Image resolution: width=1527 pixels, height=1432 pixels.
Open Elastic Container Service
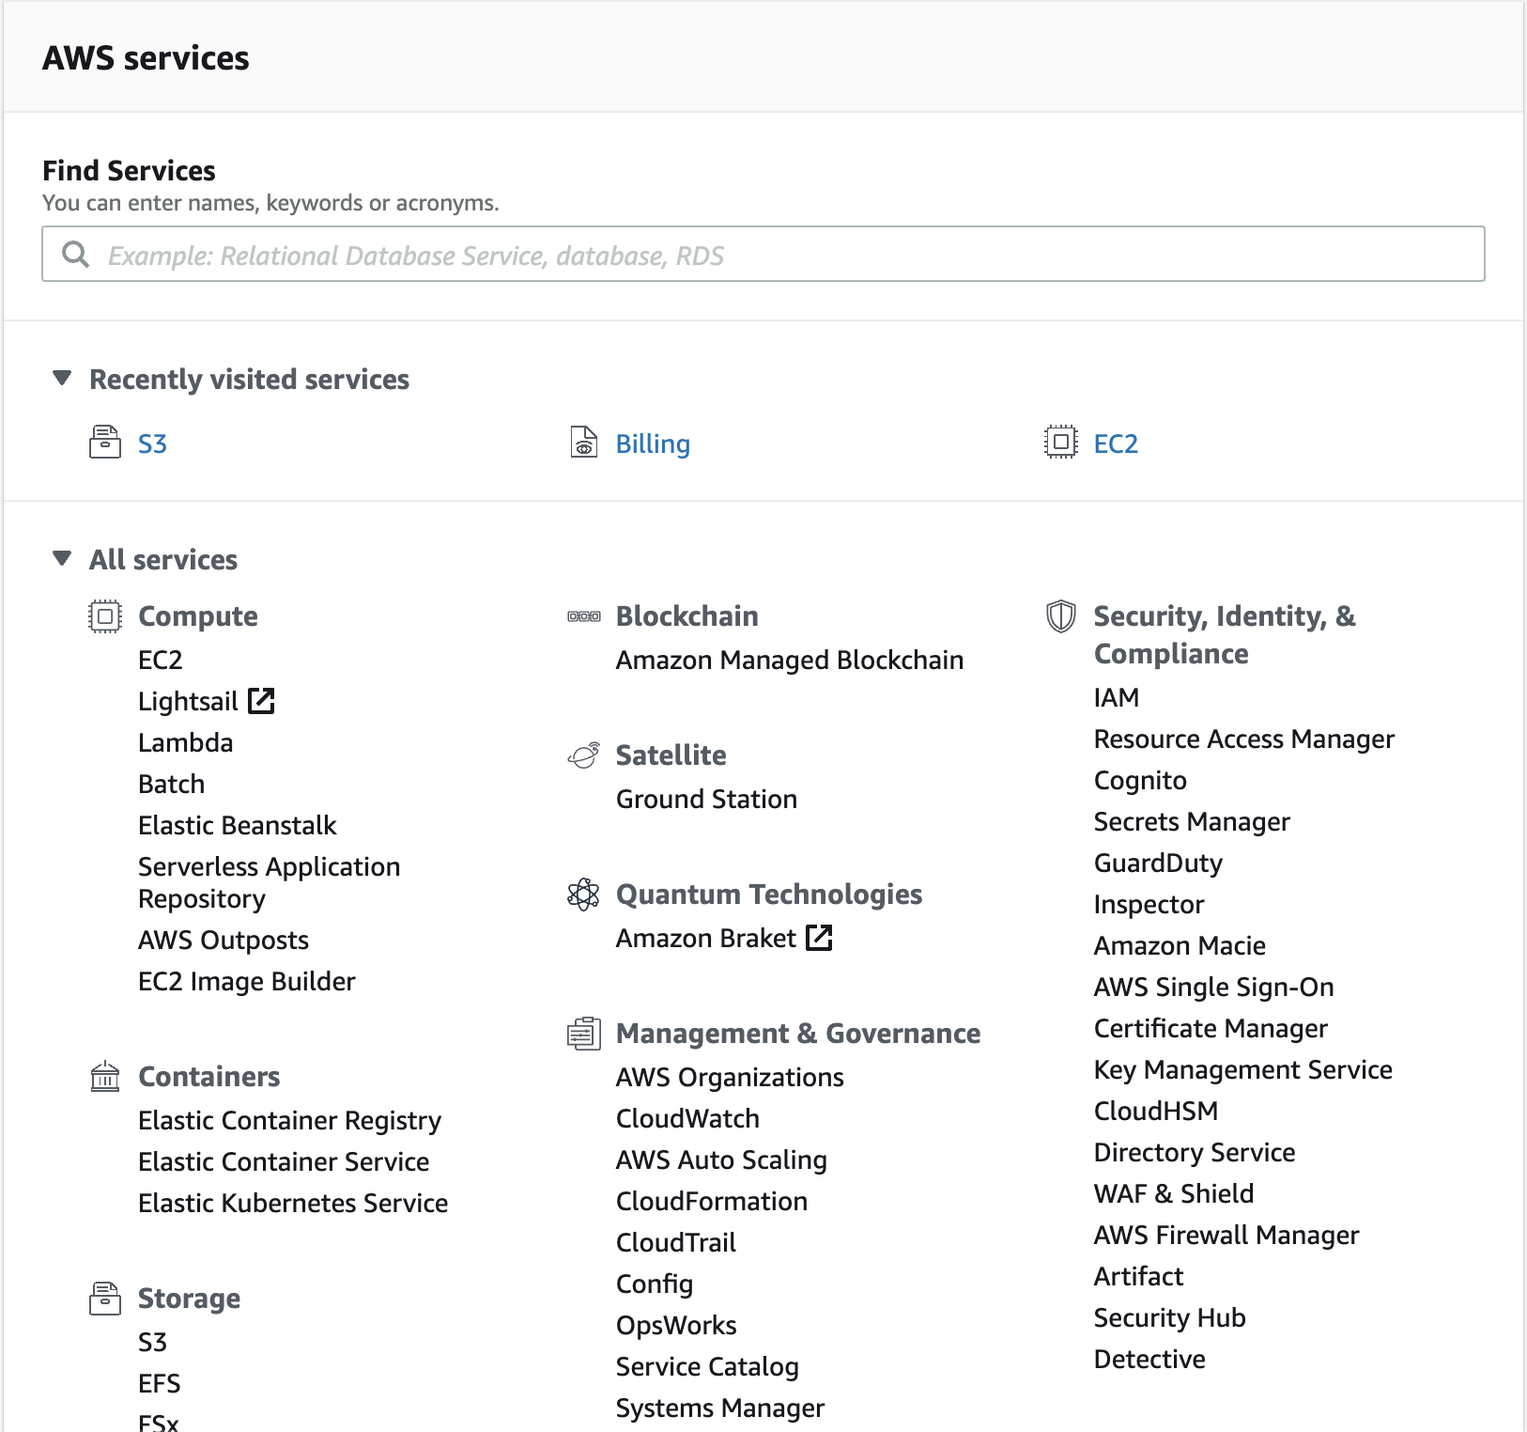coord(284,1161)
